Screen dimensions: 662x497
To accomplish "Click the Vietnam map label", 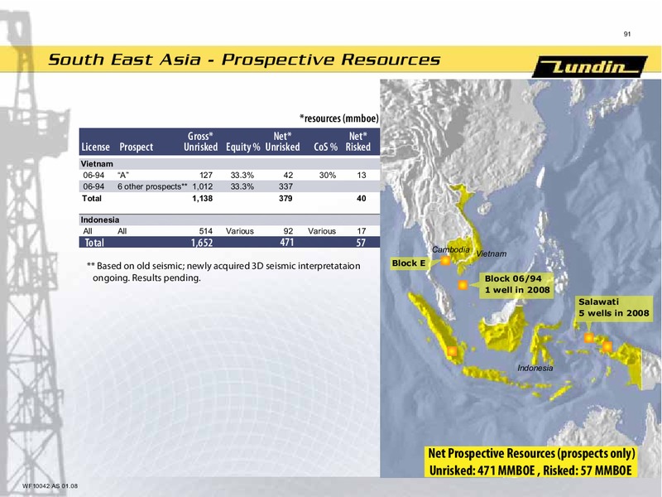I will [492, 254].
